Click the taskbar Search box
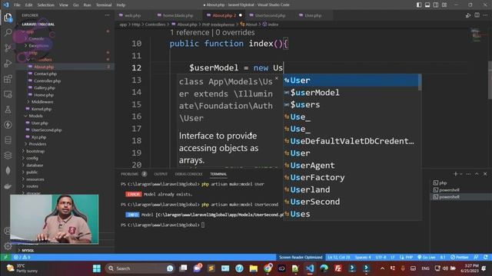Image resolution: width=492 pixels, height=276 pixels. coord(140,268)
